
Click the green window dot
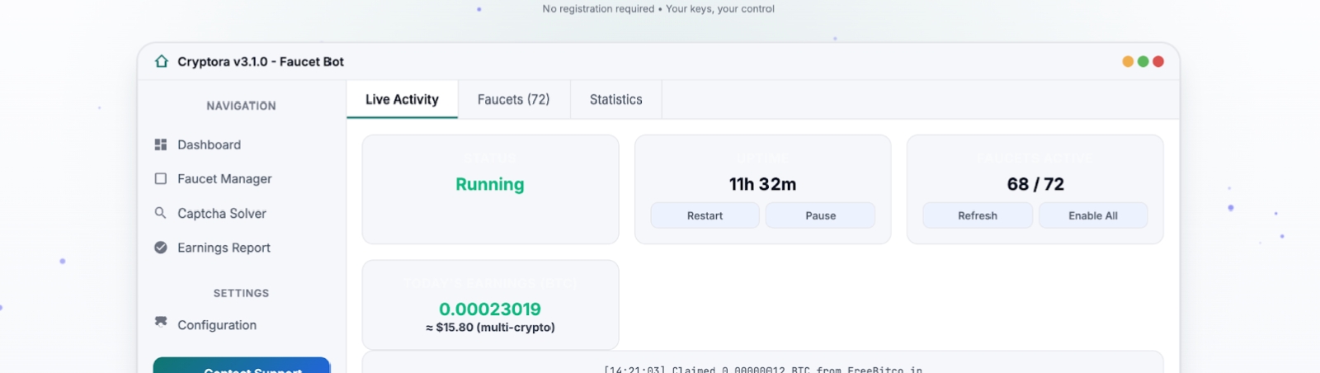point(1143,62)
